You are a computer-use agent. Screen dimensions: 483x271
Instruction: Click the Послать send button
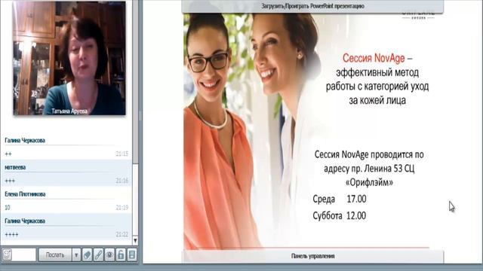(55, 255)
